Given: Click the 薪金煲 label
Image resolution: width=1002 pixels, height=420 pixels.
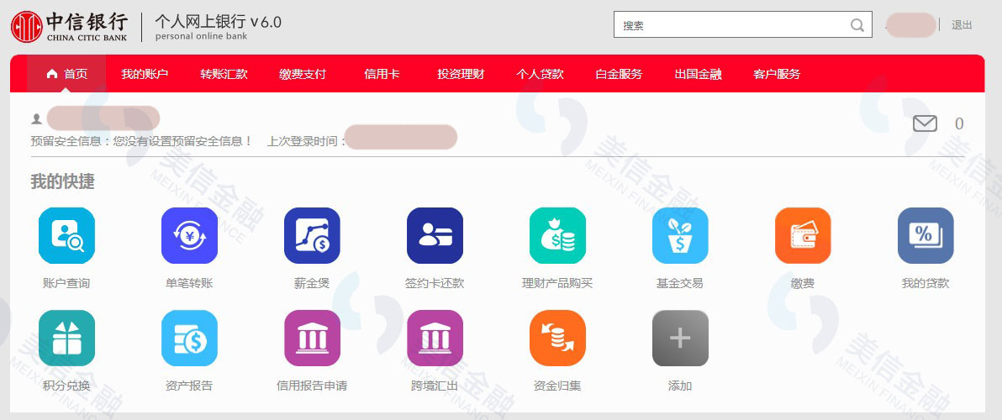Looking at the screenshot, I should 312,283.
